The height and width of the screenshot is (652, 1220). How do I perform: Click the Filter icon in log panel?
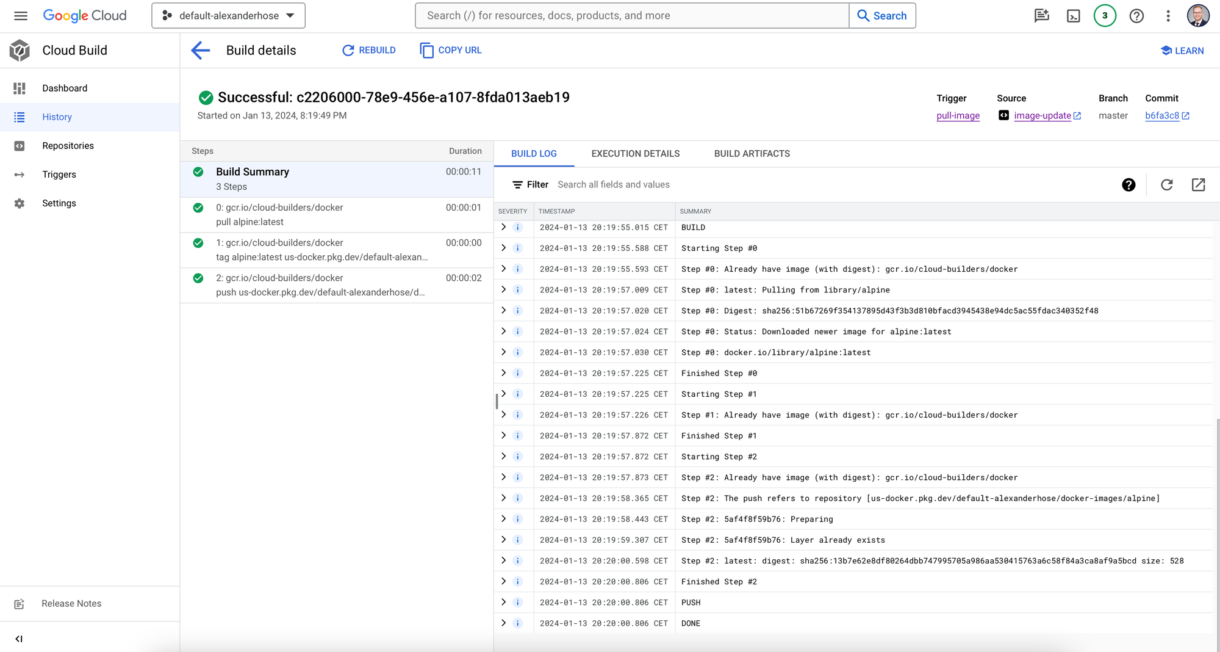pos(517,185)
